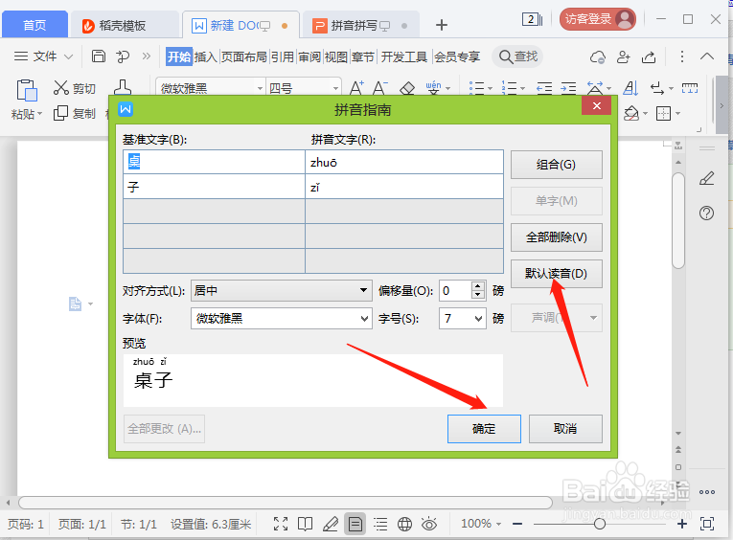Click the 组合(G) button
This screenshot has width=733, height=540.
(557, 165)
